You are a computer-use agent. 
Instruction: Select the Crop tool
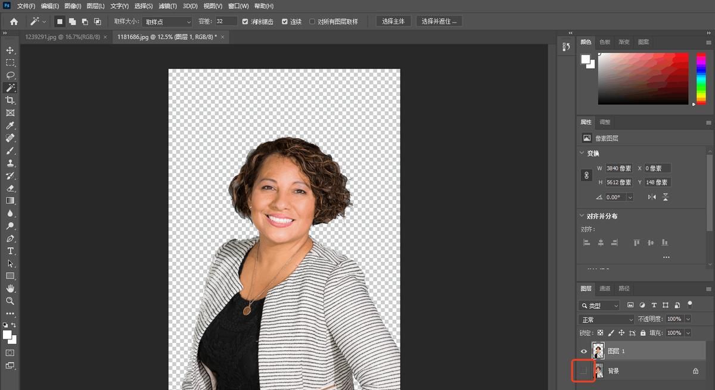pyautogui.click(x=10, y=100)
